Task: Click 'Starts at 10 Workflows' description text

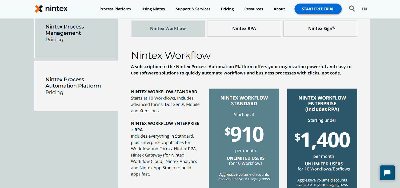Action: [165, 105]
